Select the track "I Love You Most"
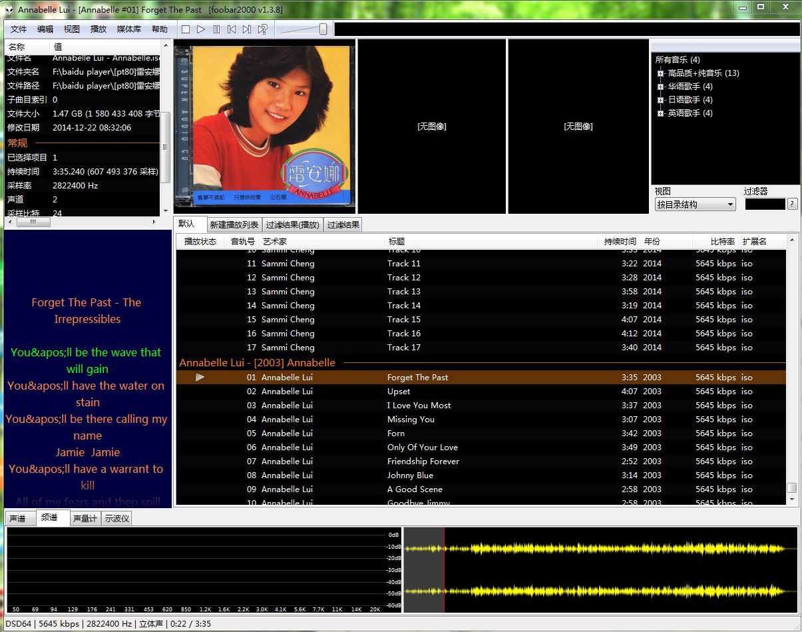This screenshot has height=632, width=802. [x=419, y=406]
